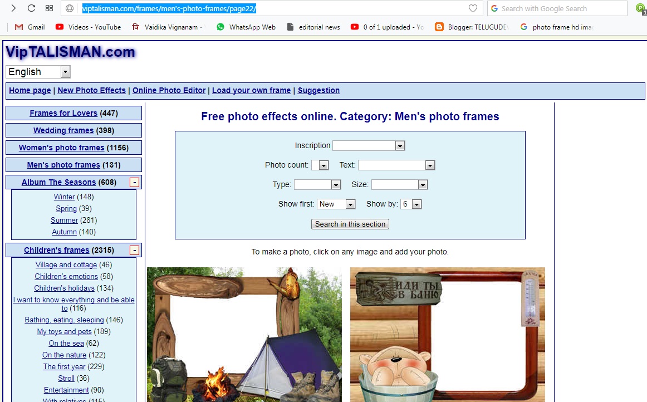Open New Photo Effects menu link
This screenshot has height=402, width=647.
92,90
